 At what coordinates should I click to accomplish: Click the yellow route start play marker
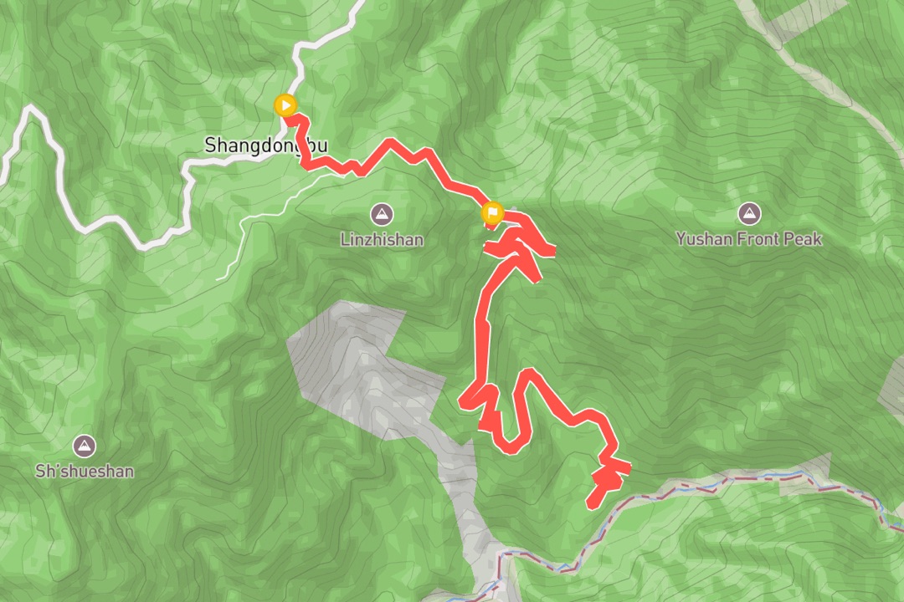tap(285, 105)
